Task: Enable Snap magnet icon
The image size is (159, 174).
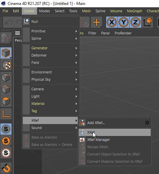Action: pos(6,168)
